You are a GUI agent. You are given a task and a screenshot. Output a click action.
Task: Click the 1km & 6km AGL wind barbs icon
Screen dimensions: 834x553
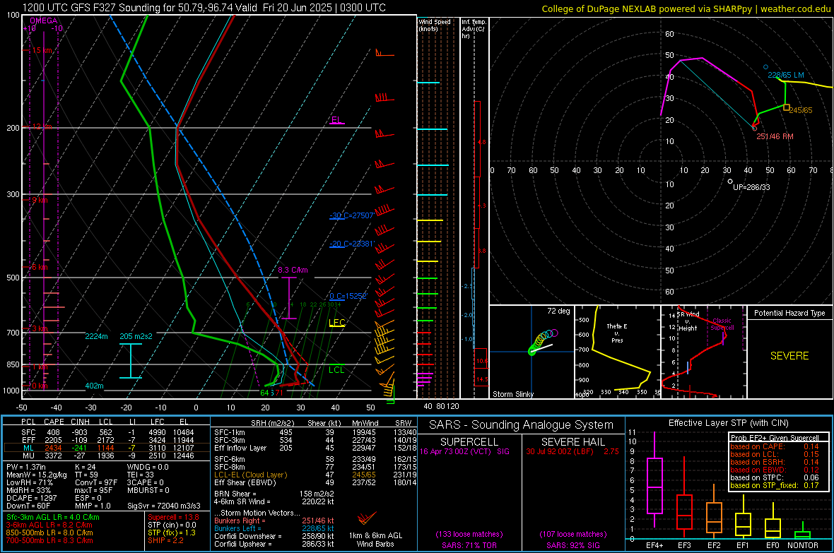[x=367, y=518]
